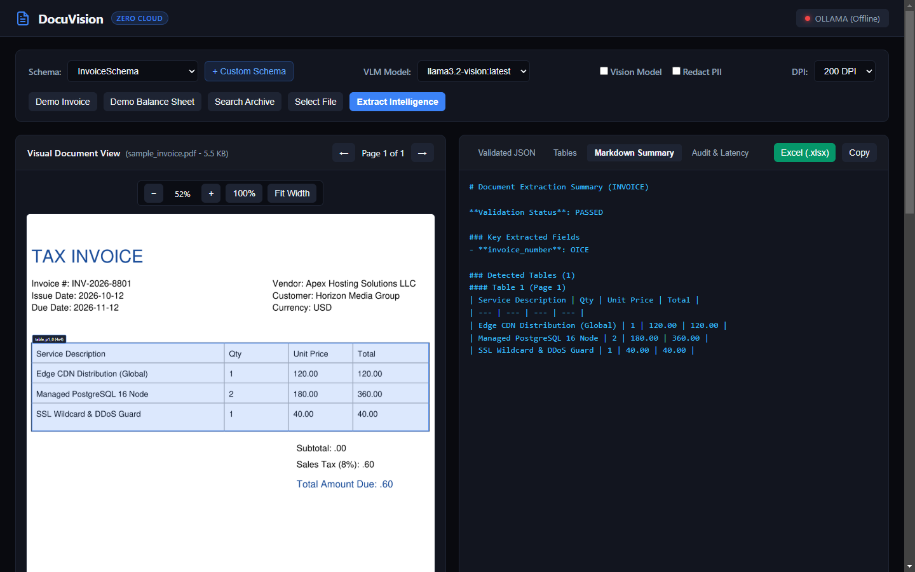Screen dimensions: 915x572
Task: Click the '### Detected Tables (1)' line
Action: point(522,275)
